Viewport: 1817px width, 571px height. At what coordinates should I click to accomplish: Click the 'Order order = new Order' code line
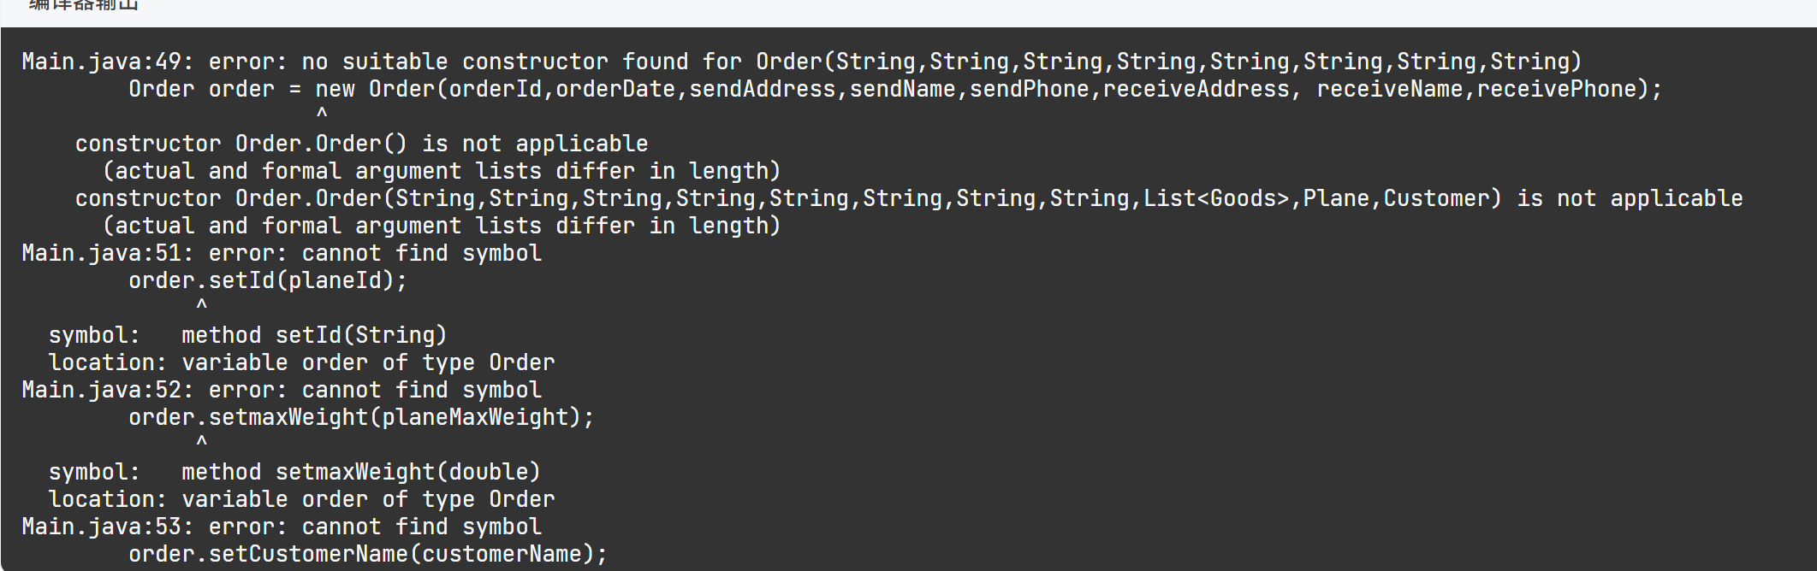pyautogui.click(x=894, y=89)
